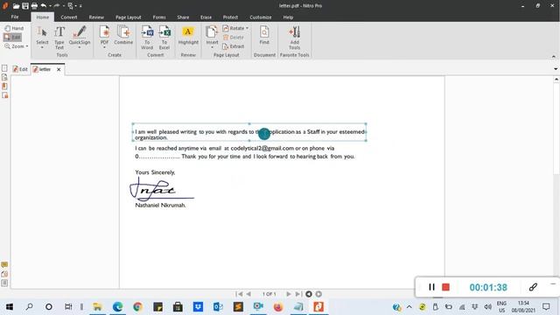The image size is (560, 315).
Task: Open Firefox from taskbar
Action: 278,307
